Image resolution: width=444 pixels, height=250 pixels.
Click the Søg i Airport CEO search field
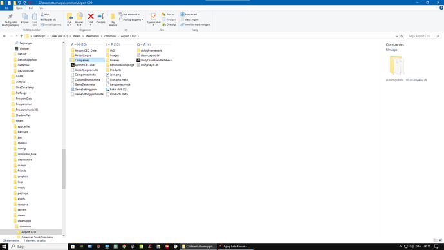point(423,36)
